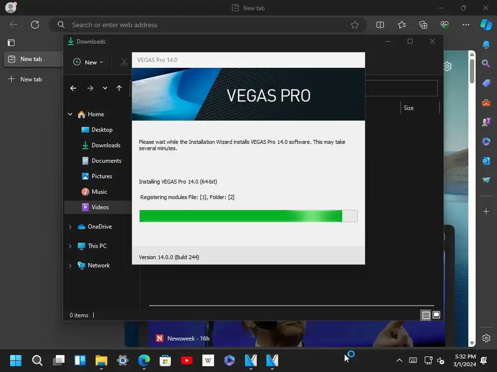Viewport: 497px width, 372px height.
Task: Open the page settings gear on new tab
Action: point(447,66)
